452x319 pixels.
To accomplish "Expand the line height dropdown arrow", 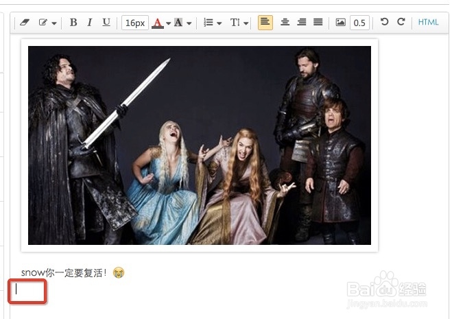I will point(246,23).
